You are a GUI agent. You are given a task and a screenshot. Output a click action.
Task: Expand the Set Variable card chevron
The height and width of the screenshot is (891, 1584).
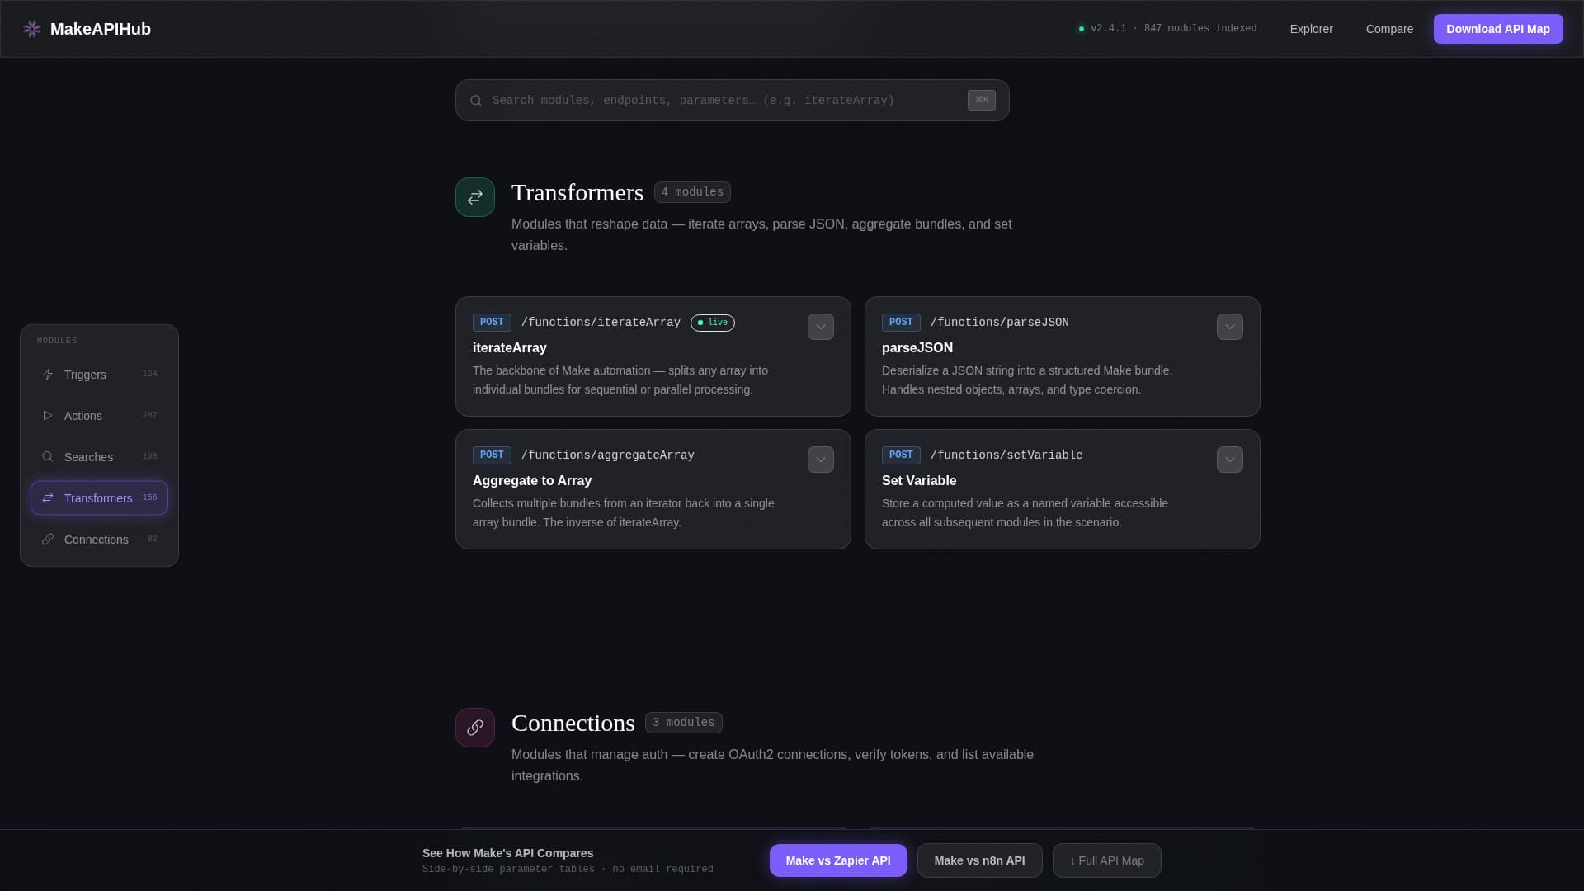pos(1230,460)
